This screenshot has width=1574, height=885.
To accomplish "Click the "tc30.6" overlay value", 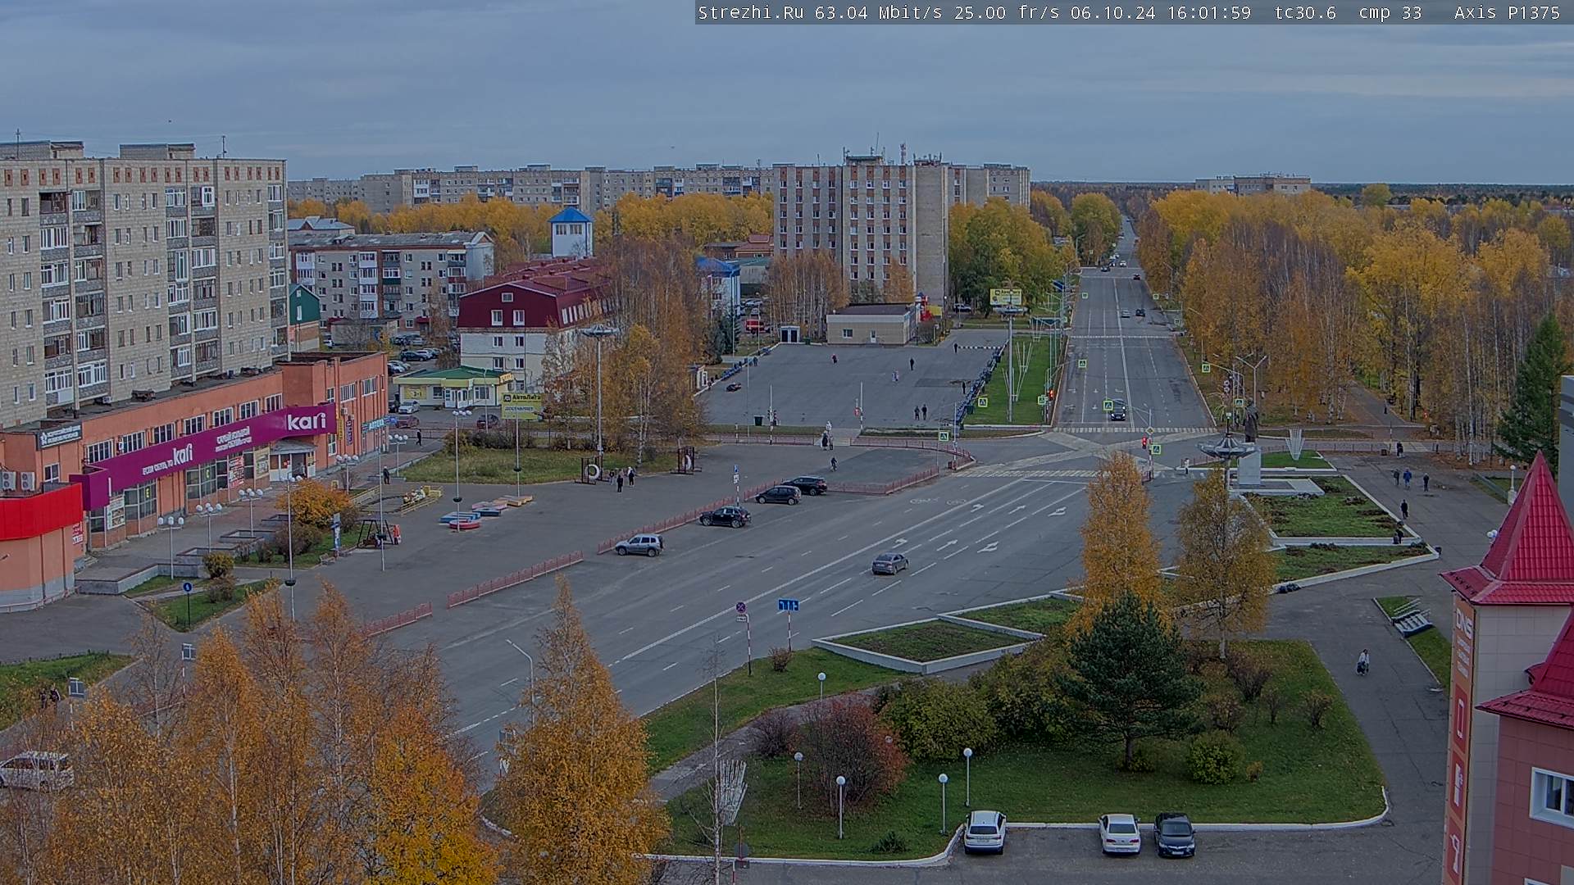I will (1305, 12).
